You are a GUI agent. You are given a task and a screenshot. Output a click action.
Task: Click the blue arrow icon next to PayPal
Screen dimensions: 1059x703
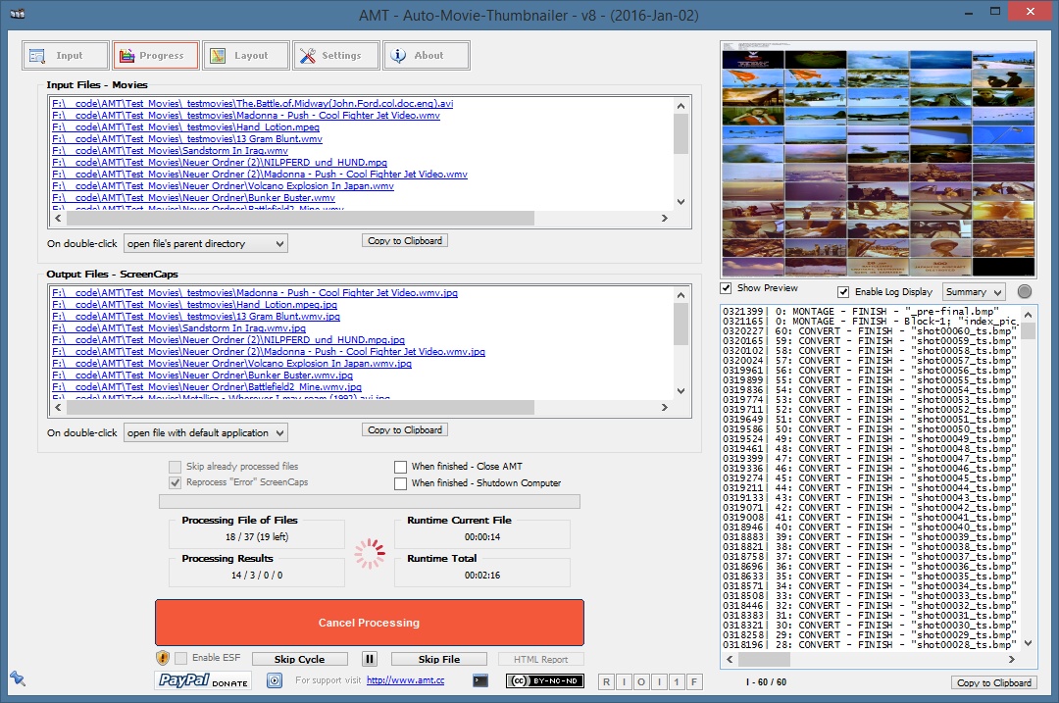coord(275,680)
